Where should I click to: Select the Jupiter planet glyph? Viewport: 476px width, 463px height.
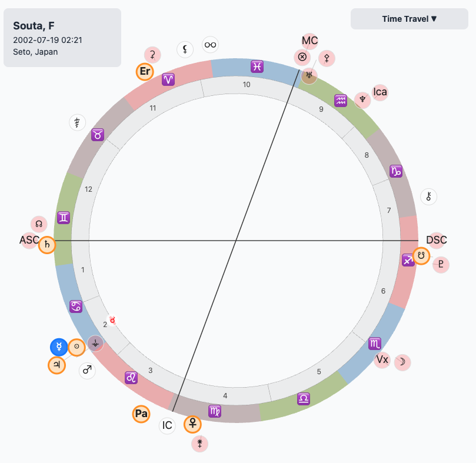pyautogui.click(x=56, y=365)
